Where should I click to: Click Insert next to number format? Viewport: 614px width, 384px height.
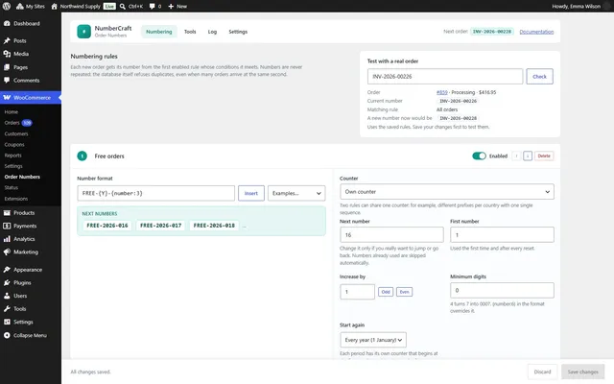point(251,193)
